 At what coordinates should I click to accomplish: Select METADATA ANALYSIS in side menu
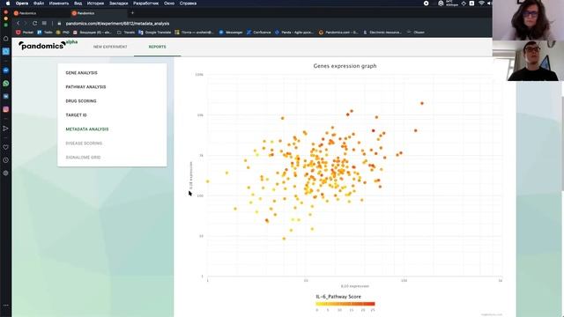87,129
